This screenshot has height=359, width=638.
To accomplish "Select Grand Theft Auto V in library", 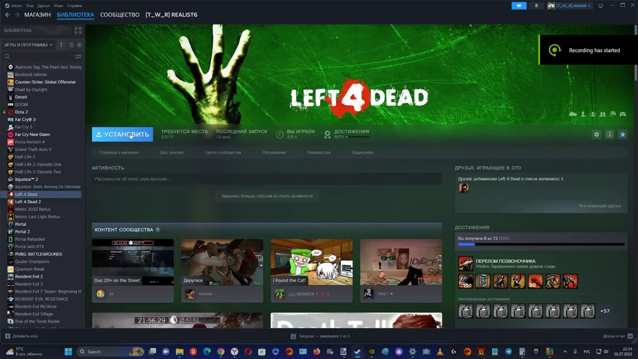I will [x=33, y=149].
